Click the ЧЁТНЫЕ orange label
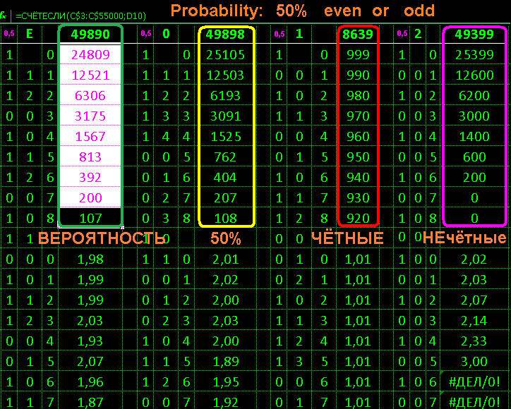511x409 pixels. click(x=347, y=238)
